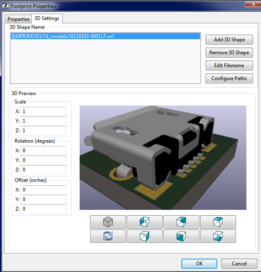This screenshot has width=261, height=272.
Task: Confirm the dialog with OK
Action: (199, 264)
